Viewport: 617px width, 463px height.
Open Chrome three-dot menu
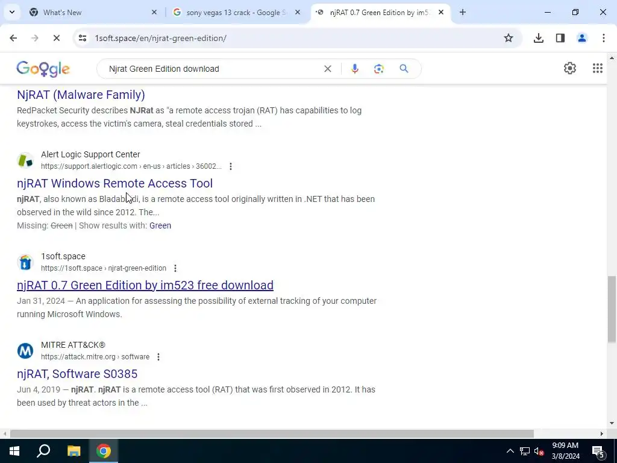tap(603, 38)
